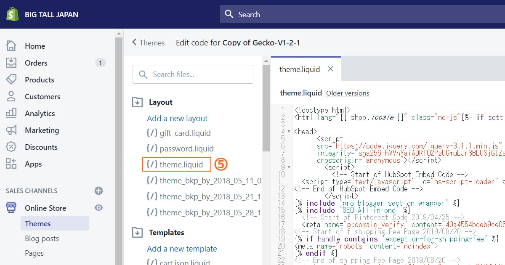Click line 1 doctype html text
The width and height of the screenshot is (505, 265).
[x=322, y=110]
